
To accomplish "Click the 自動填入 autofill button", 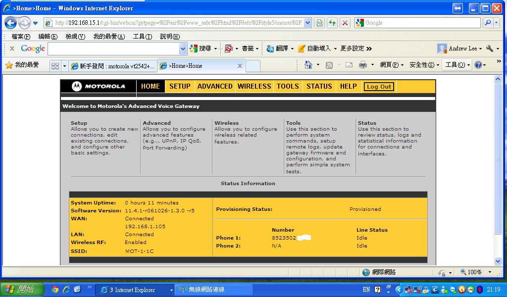I will (314, 49).
